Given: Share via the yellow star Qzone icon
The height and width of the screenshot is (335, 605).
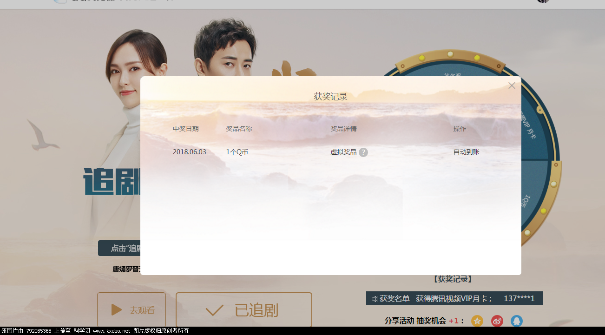Looking at the screenshot, I should [477, 321].
